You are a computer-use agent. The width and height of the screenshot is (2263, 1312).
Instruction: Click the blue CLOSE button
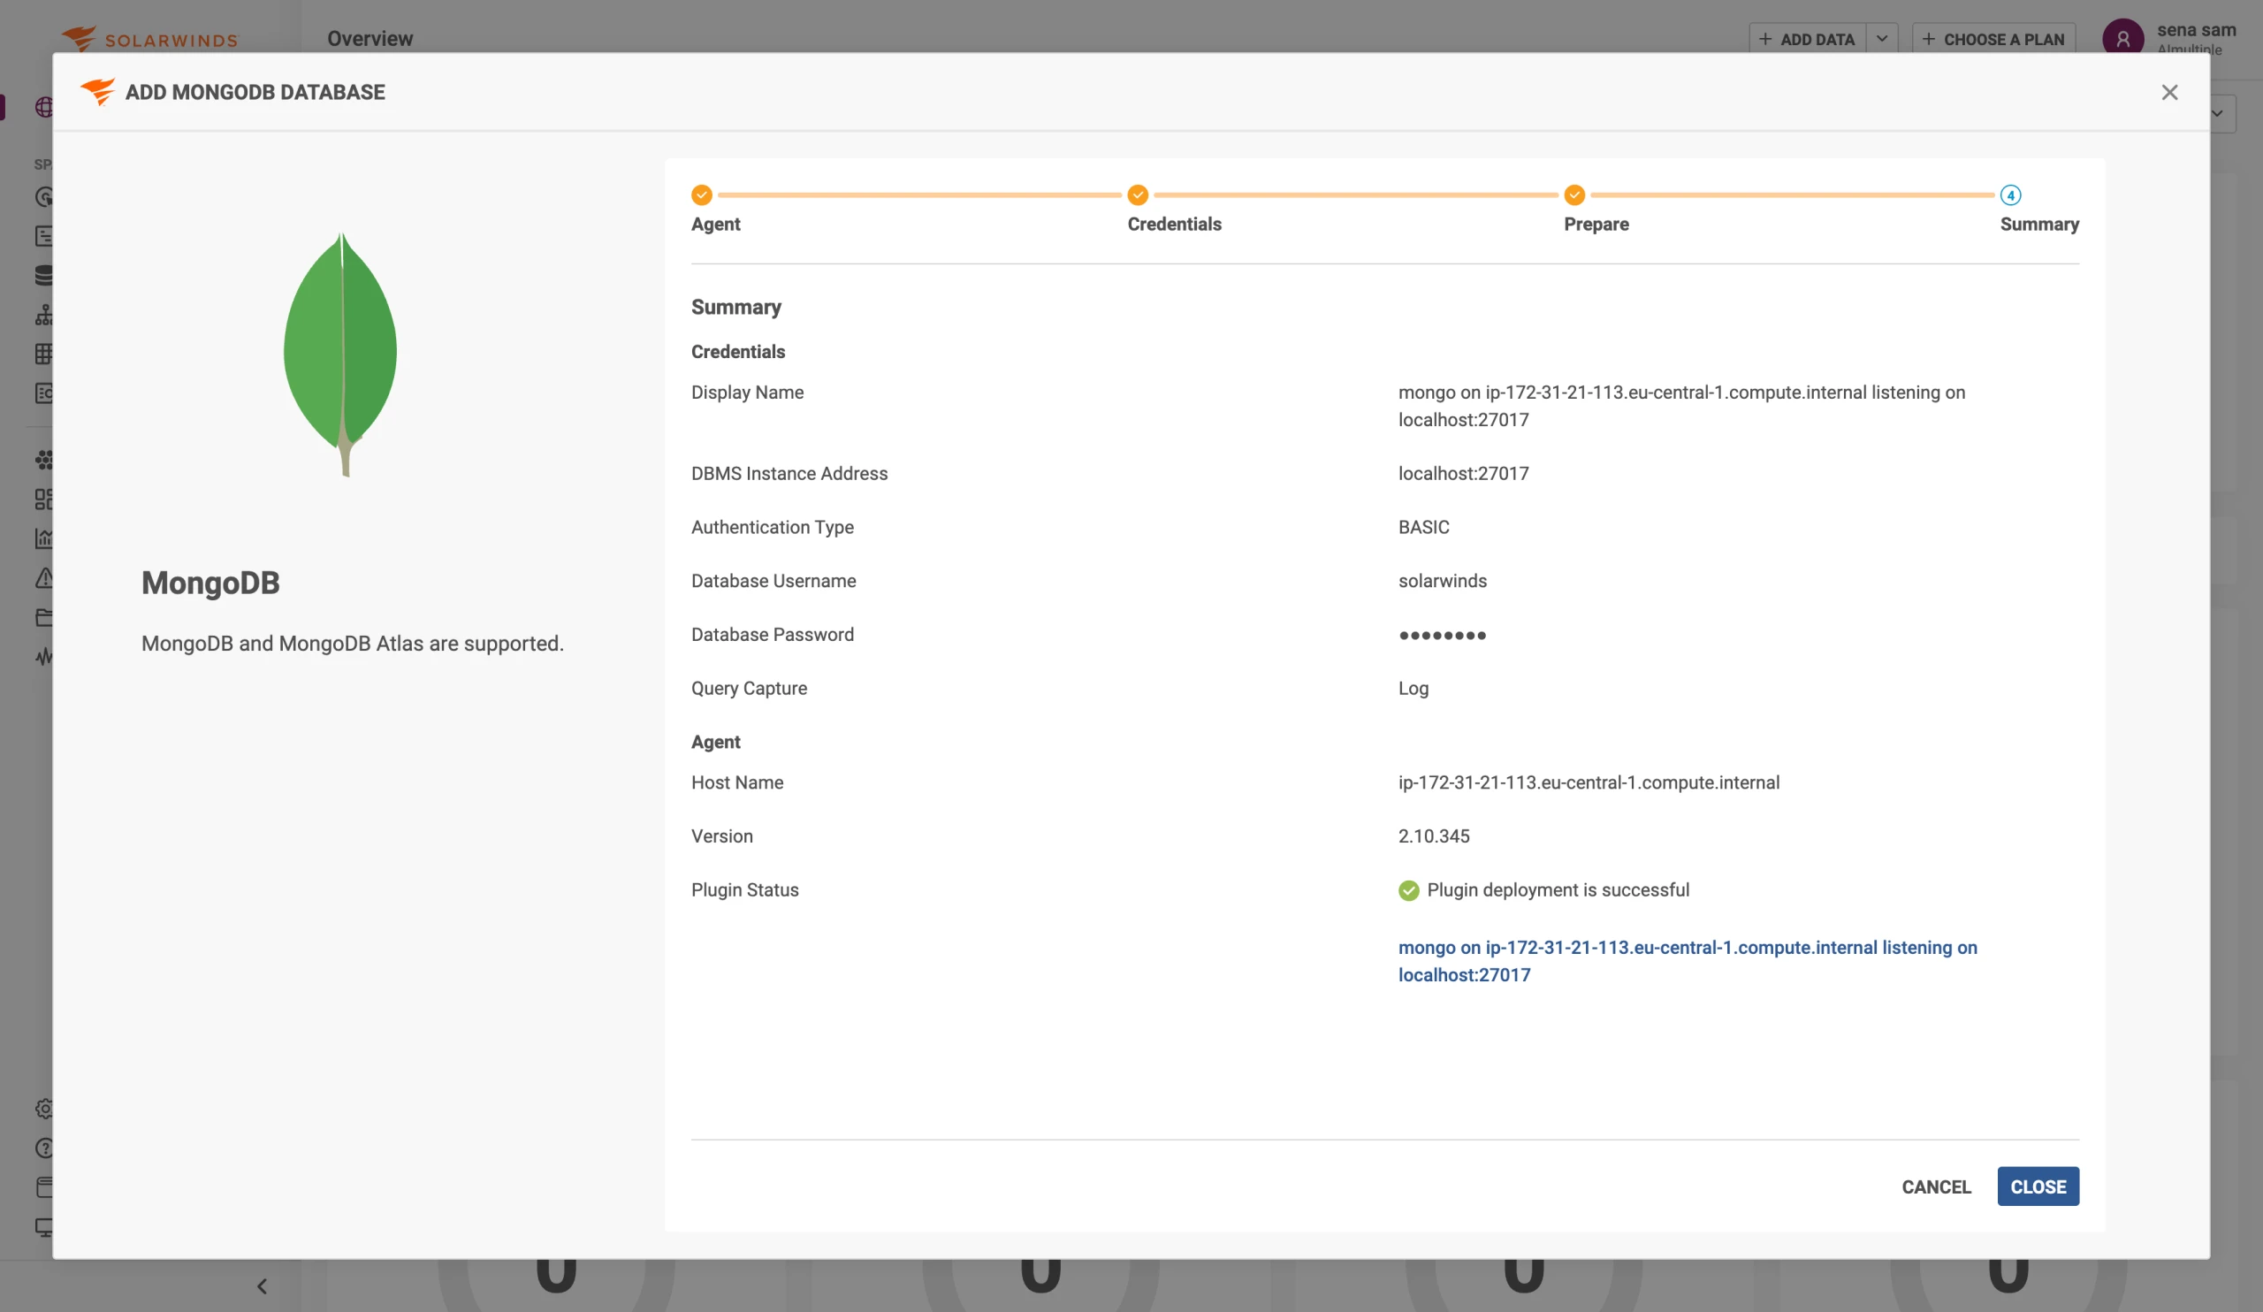2038,1187
